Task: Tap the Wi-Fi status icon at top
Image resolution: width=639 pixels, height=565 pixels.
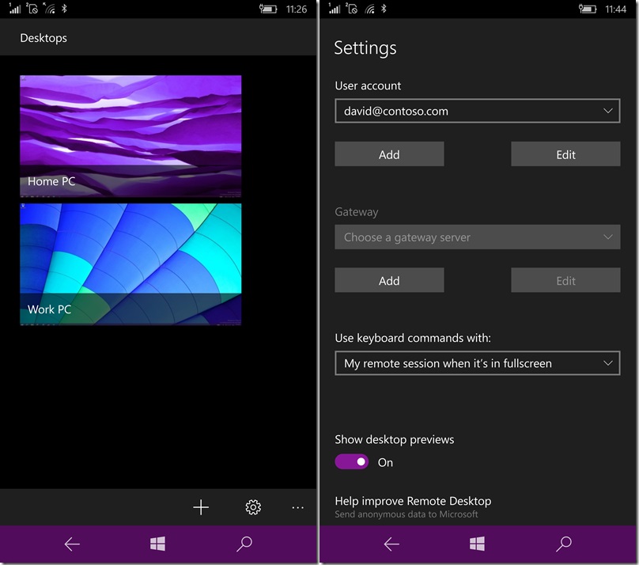Action: coord(369,9)
